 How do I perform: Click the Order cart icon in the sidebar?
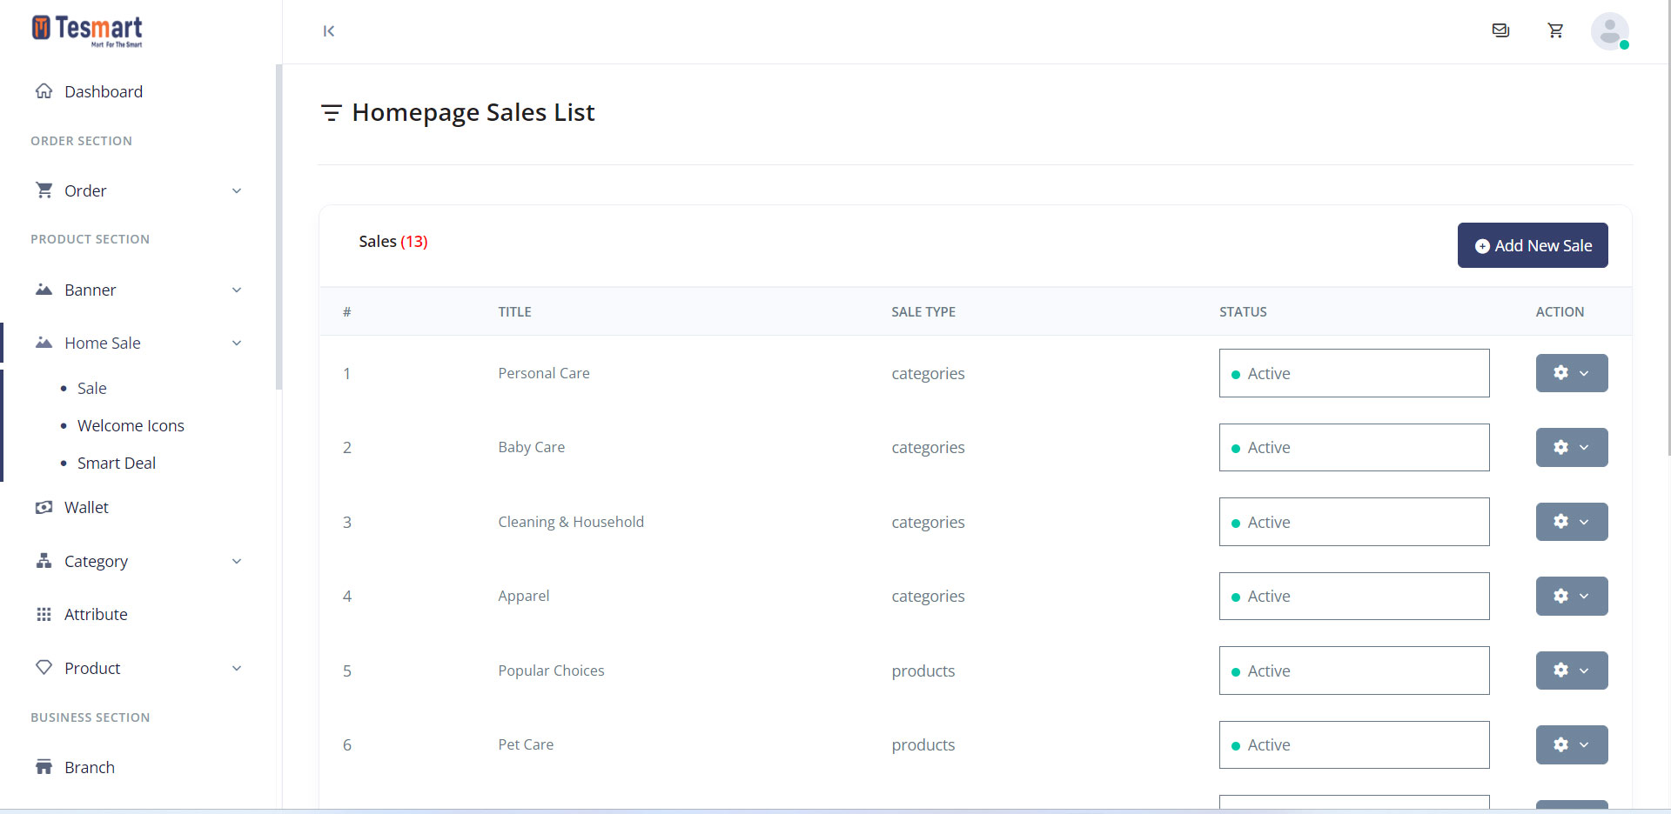[x=44, y=190]
